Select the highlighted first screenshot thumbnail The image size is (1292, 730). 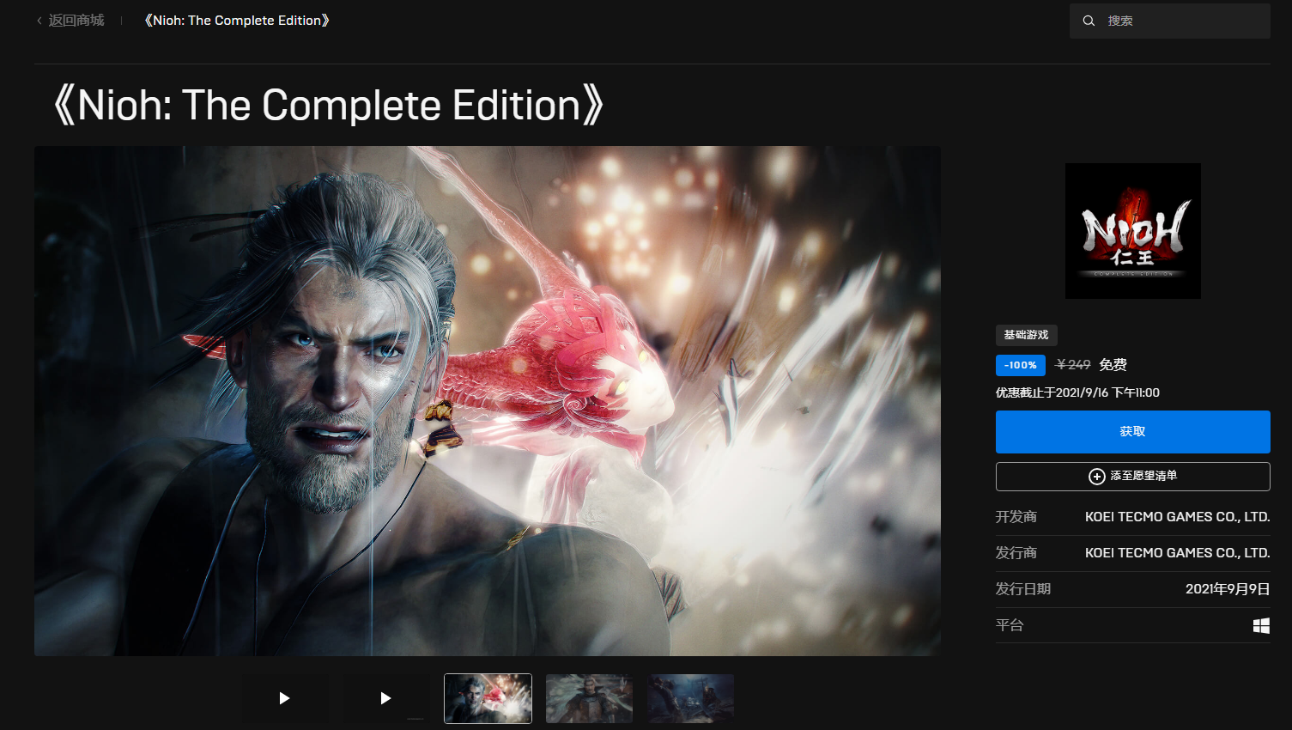coord(488,698)
